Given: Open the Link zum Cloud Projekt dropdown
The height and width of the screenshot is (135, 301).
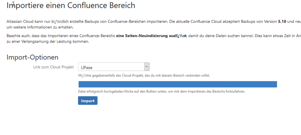Looking at the screenshot, I should click(114, 67).
